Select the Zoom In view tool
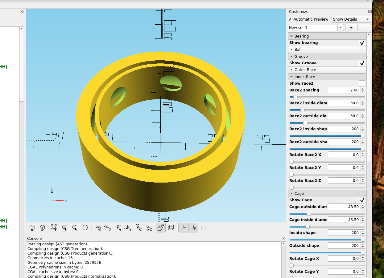The height and width of the screenshot is (278, 384). (x=64, y=228)
